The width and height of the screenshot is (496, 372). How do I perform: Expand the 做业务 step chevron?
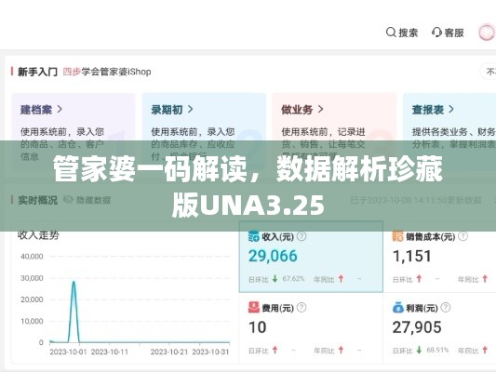pyautogui.click(x=320, y=110)
